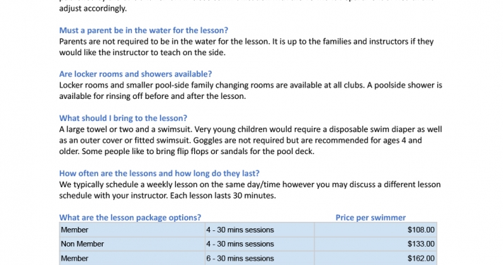Click 'What are the lesson package options?' heading
The width and height of the screenshot is (503, 265).
(130, 218)
